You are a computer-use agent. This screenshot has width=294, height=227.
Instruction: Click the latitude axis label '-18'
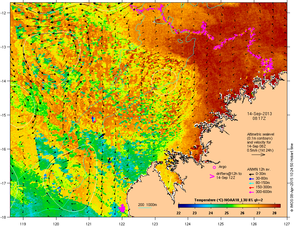4,217
